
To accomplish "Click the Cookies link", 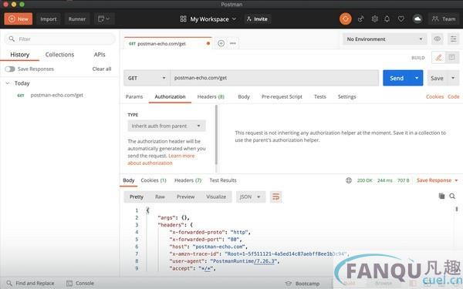I will click(434, 97).
